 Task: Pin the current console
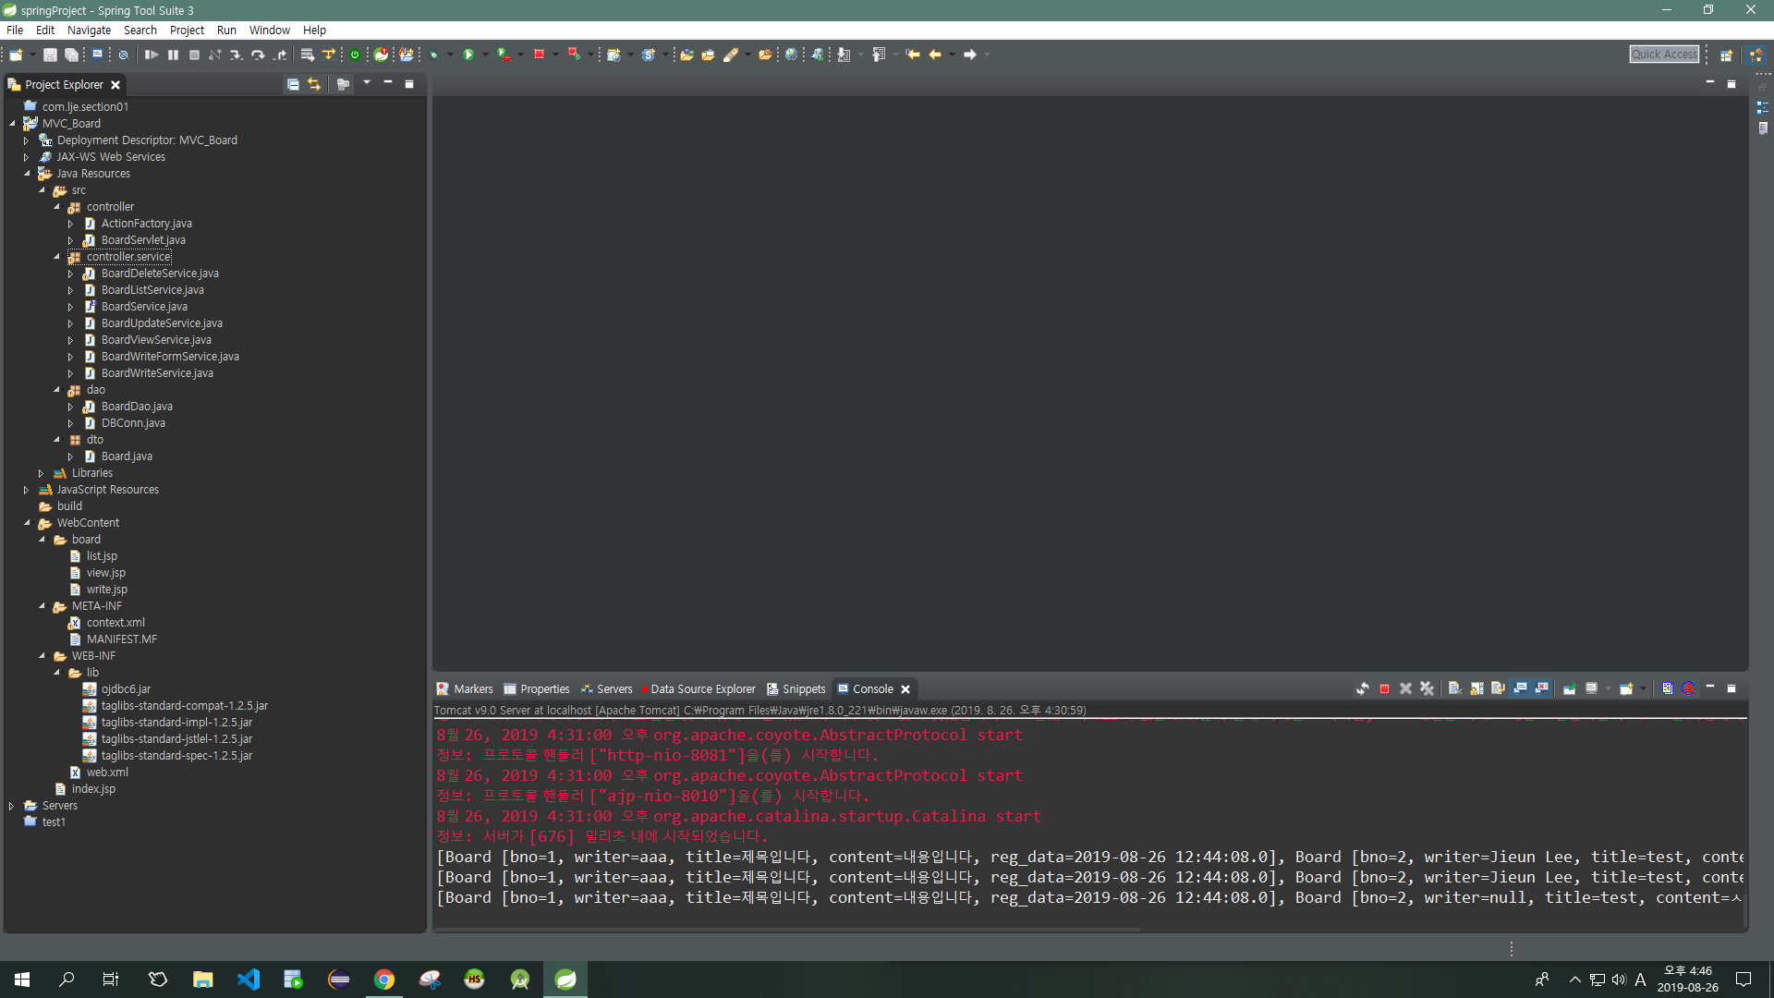[x=1569, y=689]
